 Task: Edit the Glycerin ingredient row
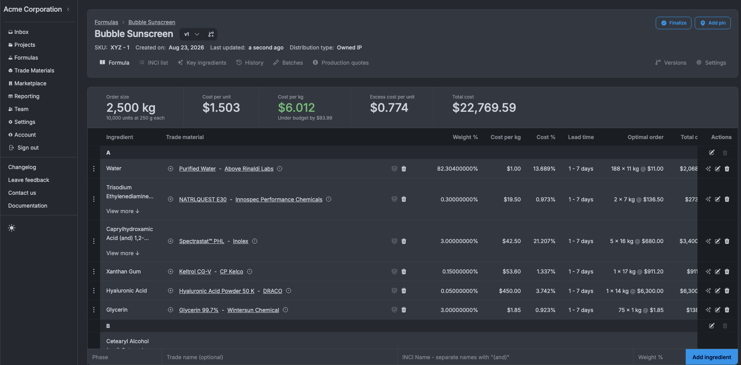(x=718, y=310)
